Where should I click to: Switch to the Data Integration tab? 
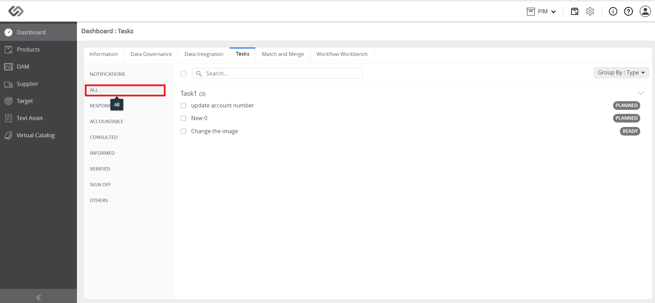(204, 54)
